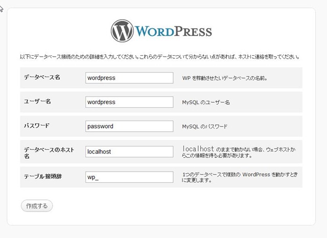Click the データベースのホスト名 field containing localhost
Image resolution: width=327 pixels, height=238 pixels.
tap(130, 152)
